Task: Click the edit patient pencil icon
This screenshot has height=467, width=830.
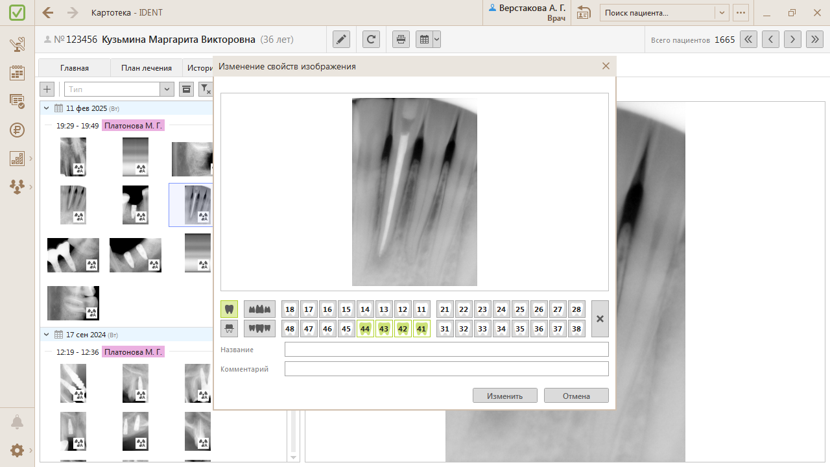Action: [341, 40]
